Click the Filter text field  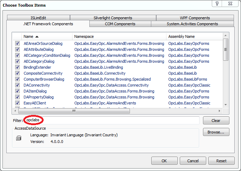coord(112,120)
